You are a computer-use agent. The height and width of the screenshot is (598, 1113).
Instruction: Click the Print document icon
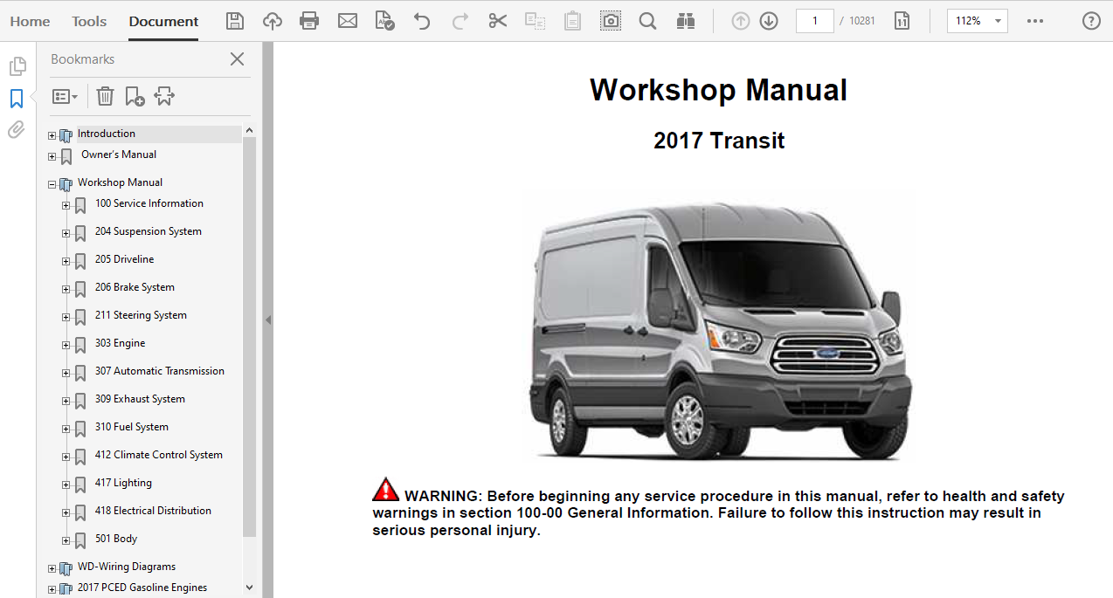point(309,21)
